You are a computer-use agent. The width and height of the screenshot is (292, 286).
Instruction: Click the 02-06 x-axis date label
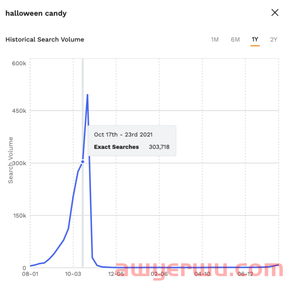click(x=159, y=274)
